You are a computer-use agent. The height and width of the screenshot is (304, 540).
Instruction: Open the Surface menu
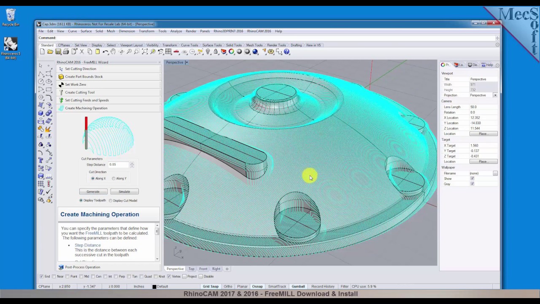(86, 31)
